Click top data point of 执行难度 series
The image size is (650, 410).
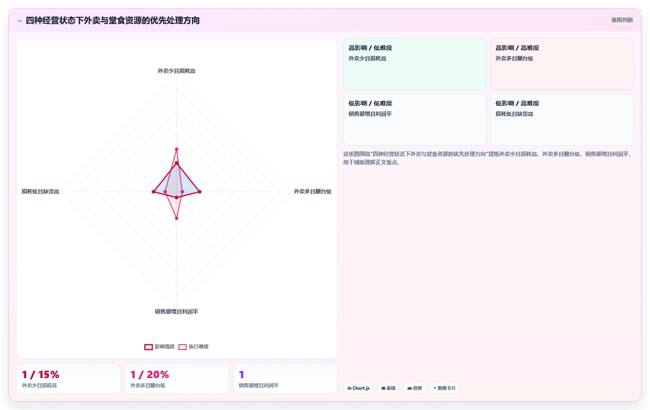click(x=176, y=149)
